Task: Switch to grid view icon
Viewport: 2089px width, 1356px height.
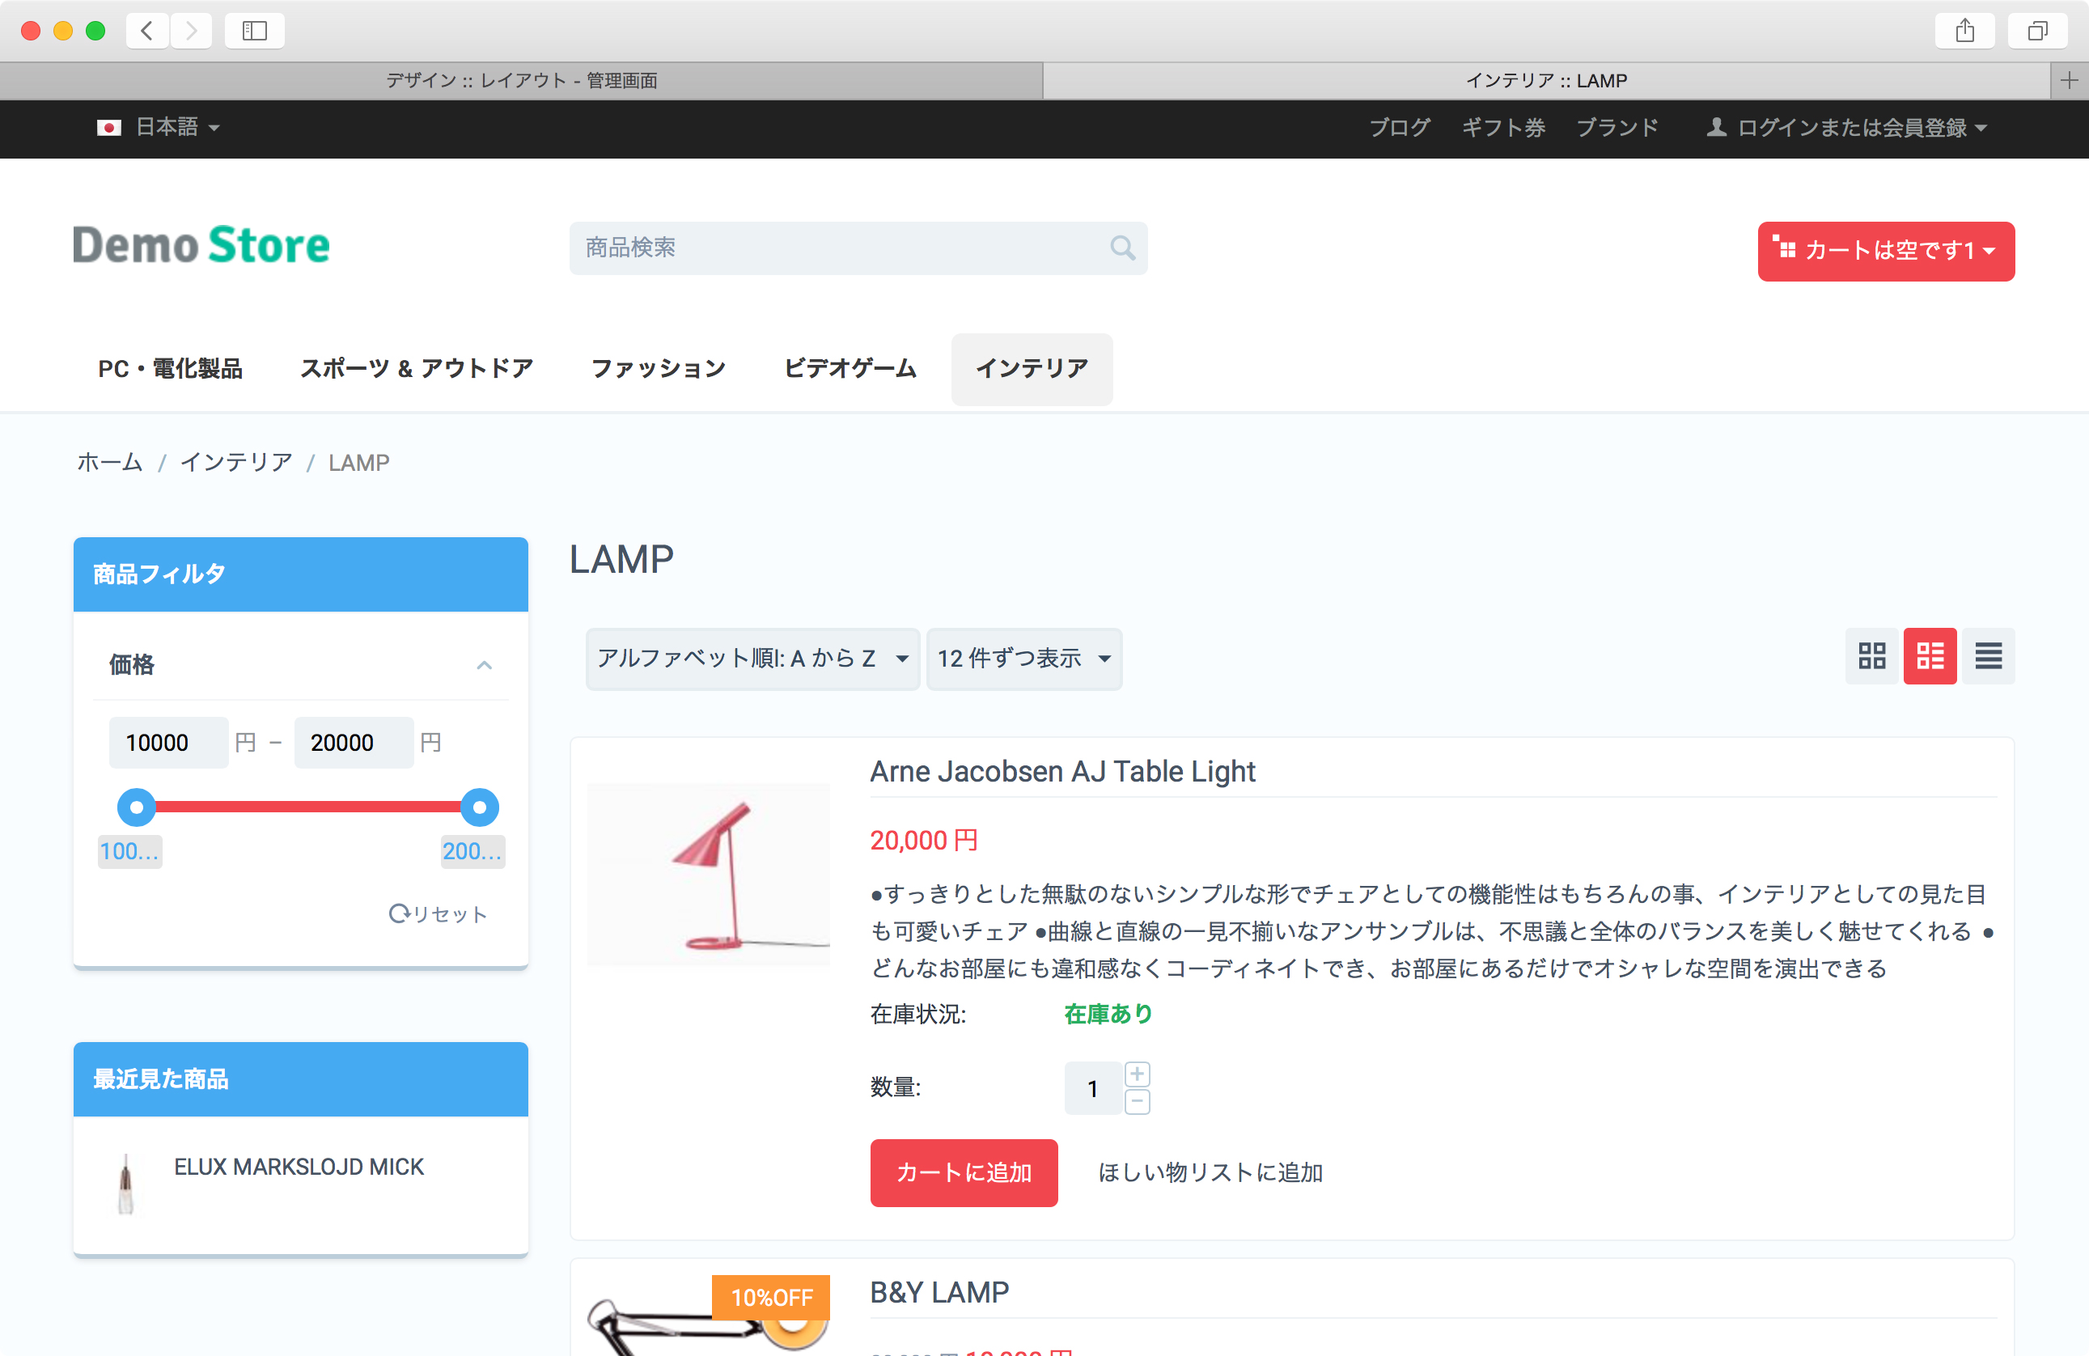Action: pos(1871,655)
